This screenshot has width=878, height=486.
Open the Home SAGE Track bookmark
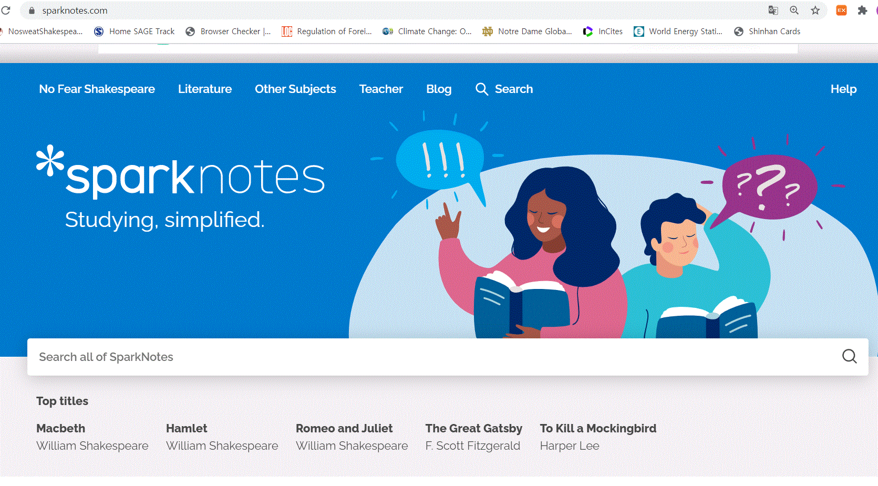click(x=134, y=32)
